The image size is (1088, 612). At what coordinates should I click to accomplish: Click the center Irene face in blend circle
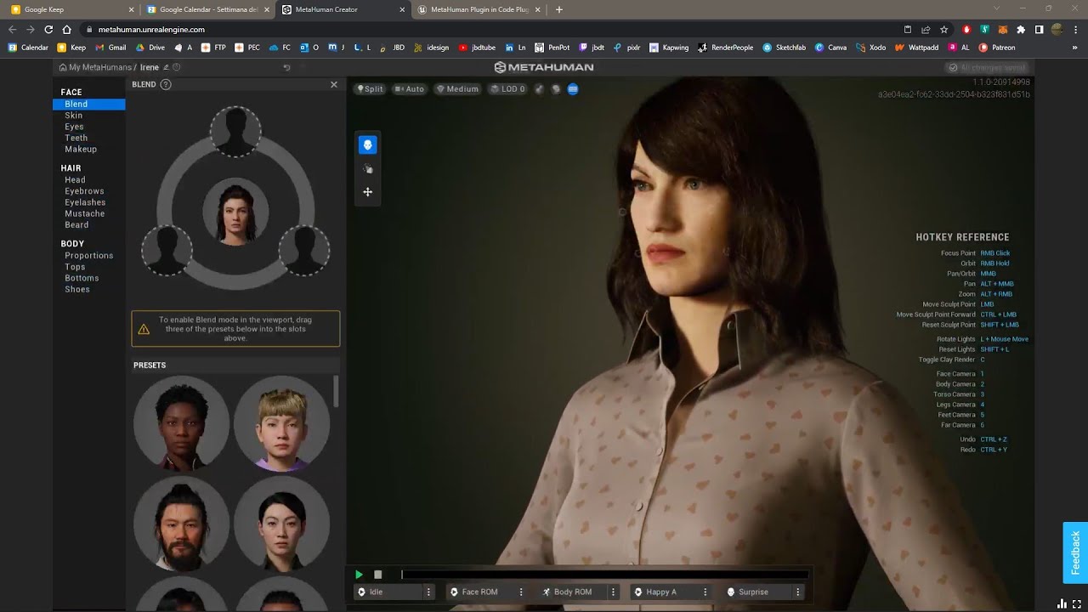[x=235, y=212]
